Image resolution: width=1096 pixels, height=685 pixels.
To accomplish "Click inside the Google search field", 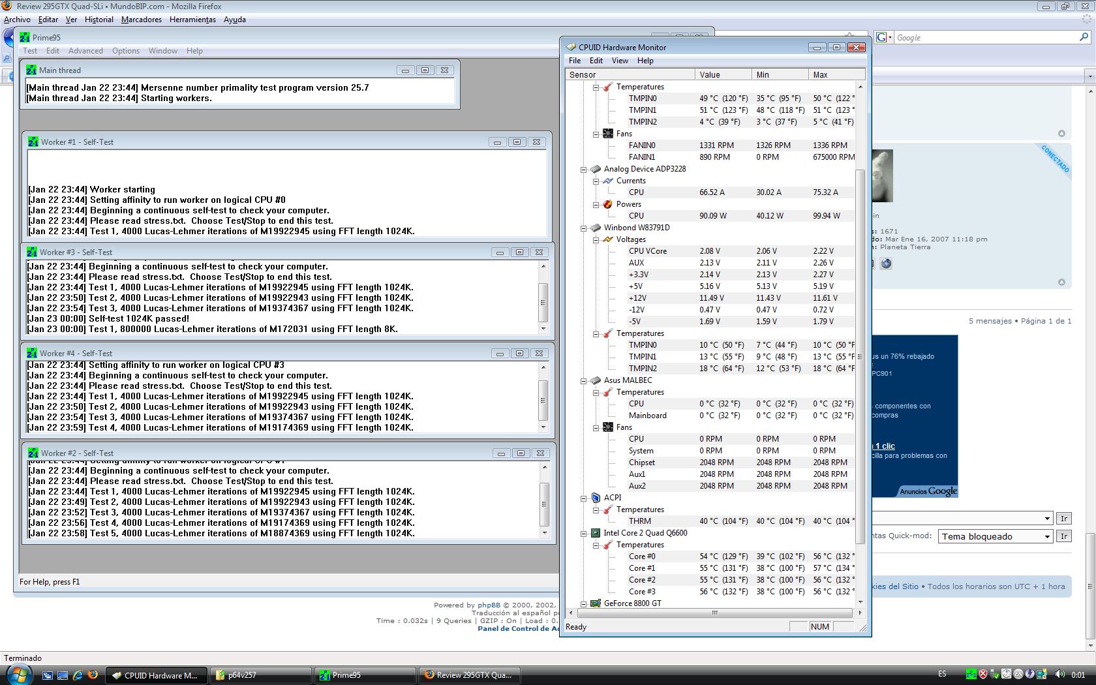I will click(985, 38).
